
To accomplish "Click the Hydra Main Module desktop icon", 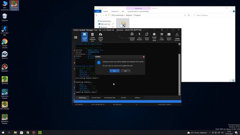I will [x=14, y=6].
